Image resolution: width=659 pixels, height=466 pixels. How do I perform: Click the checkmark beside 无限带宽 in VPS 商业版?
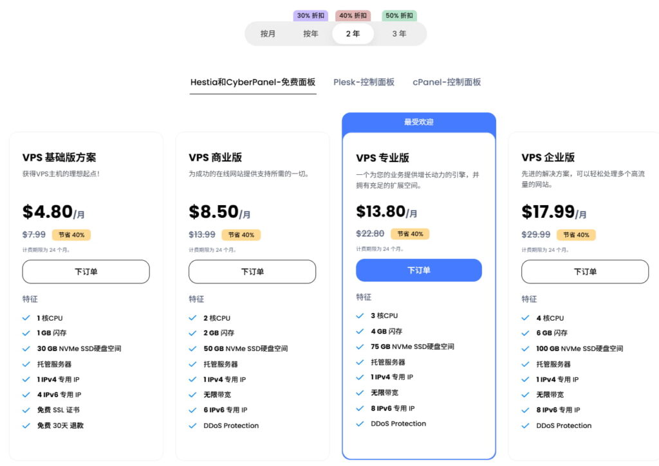pyautogui.click(x=193, y=395)
